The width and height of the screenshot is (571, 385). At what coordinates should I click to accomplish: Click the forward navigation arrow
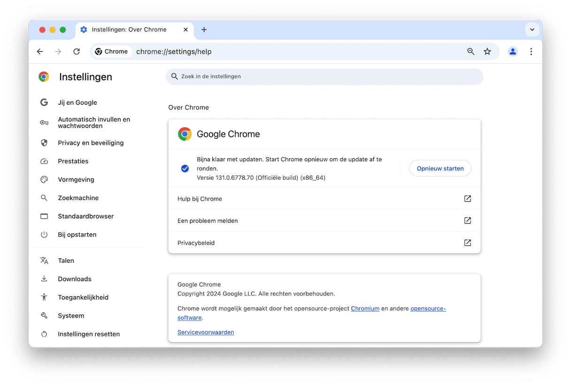click(58, 52)
